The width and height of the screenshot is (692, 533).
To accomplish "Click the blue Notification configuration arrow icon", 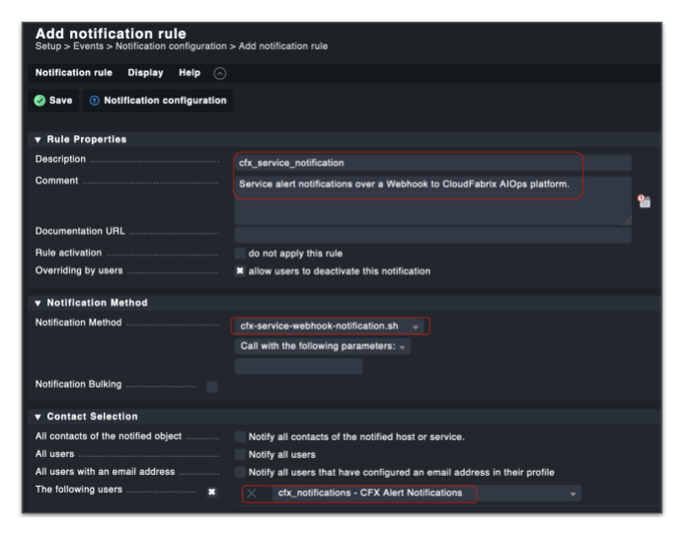I will [x=94, y=101].
